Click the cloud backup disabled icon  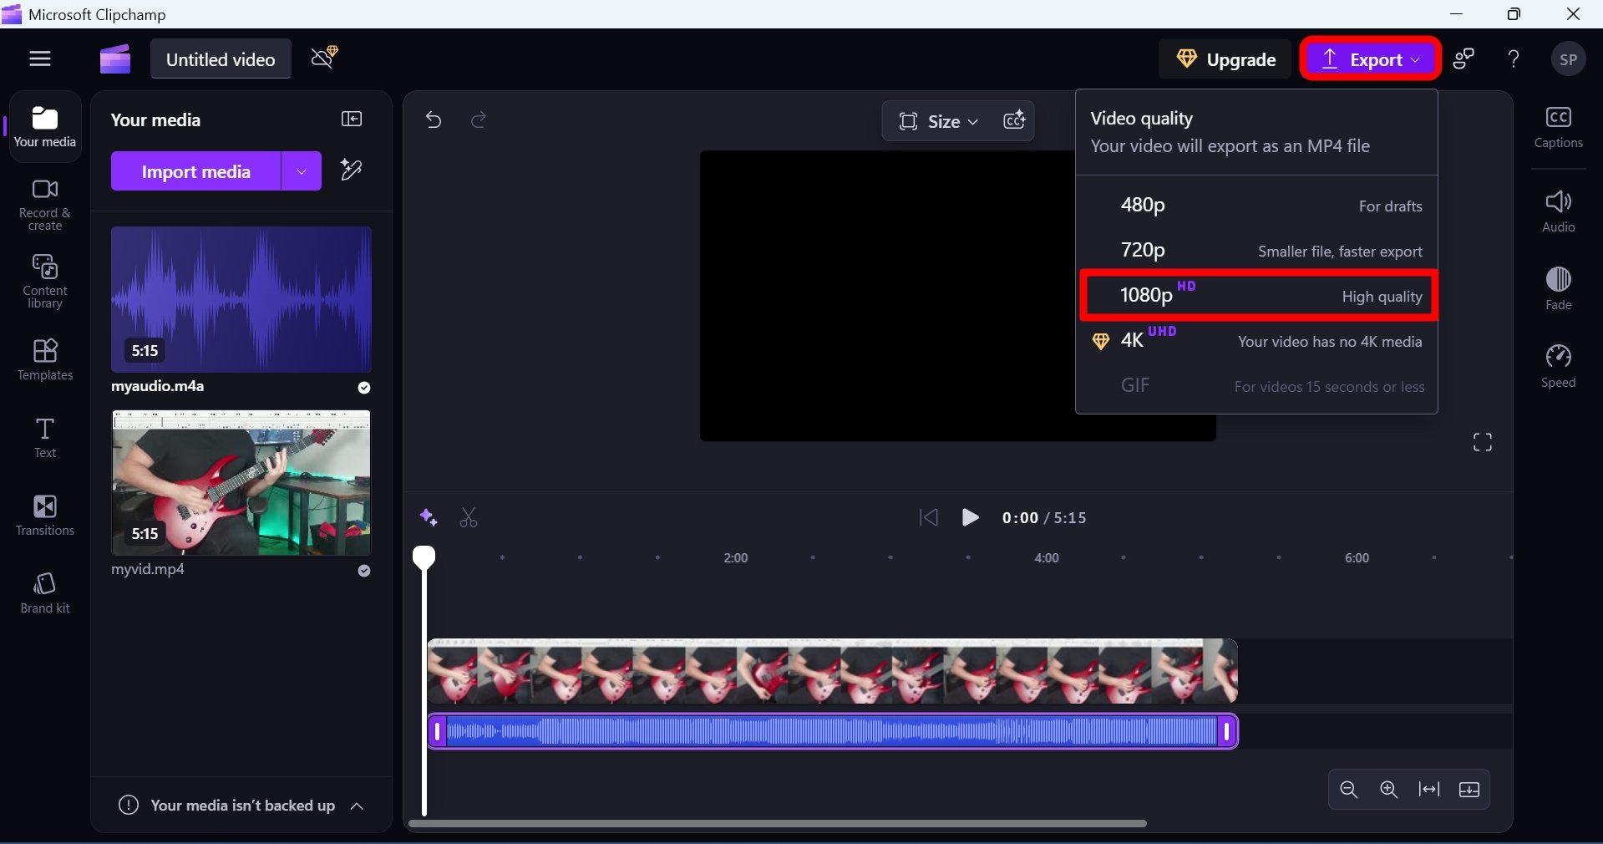[325, 58]
